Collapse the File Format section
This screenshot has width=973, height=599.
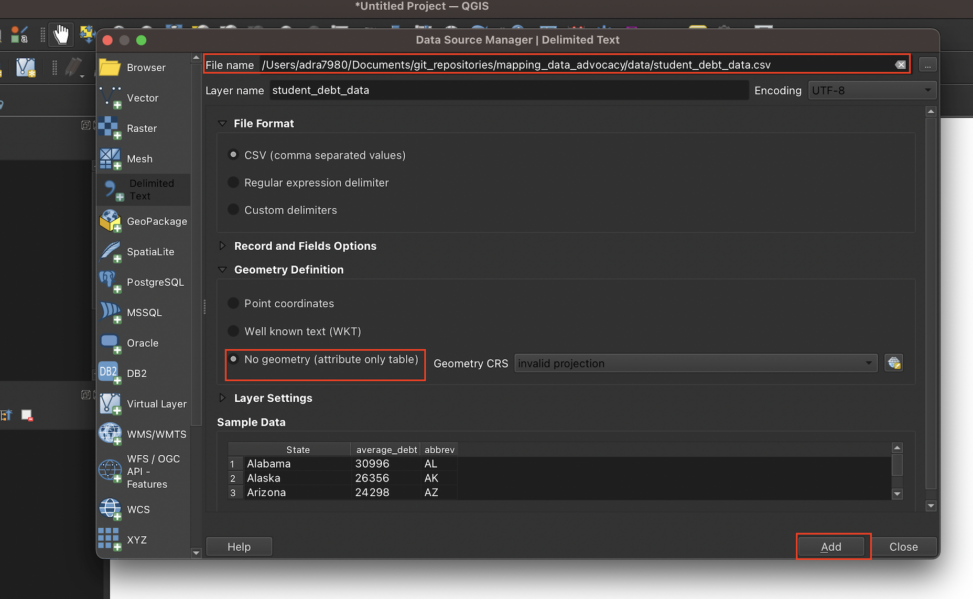[222, 124]
